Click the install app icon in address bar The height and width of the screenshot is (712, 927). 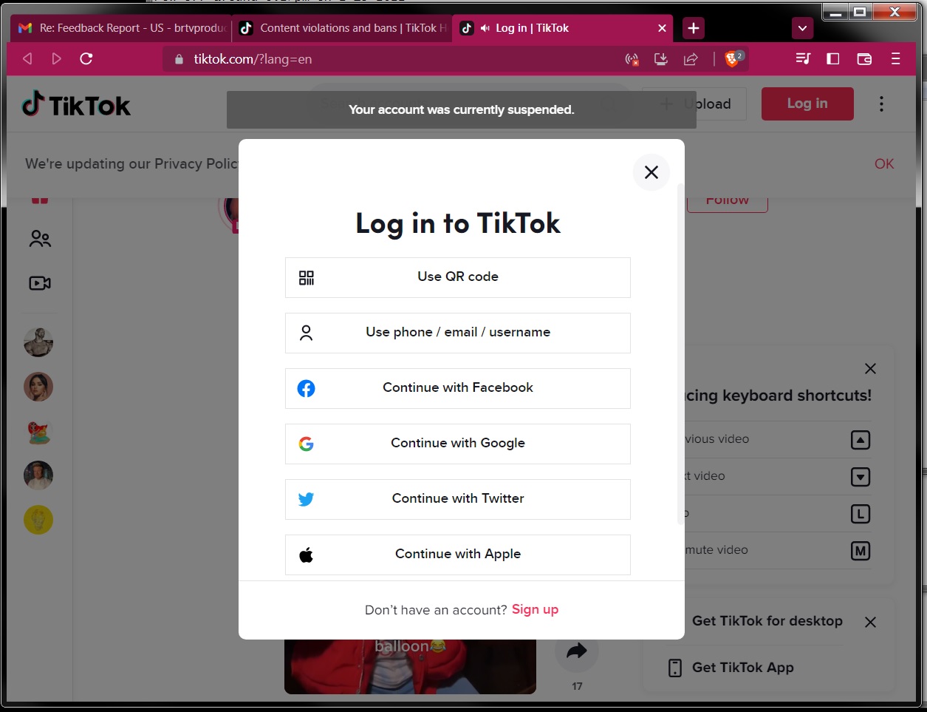[x=661, y=59]
